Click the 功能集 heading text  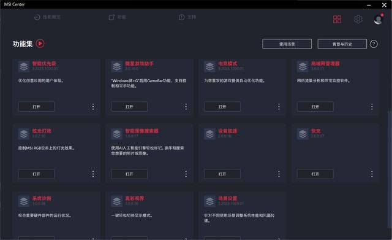pyautogui.click(x=23, y=44)
